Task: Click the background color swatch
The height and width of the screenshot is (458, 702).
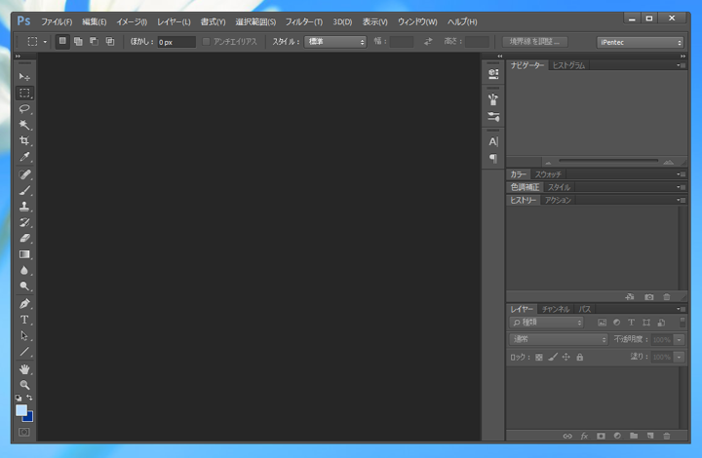Action: click(29, 418)
